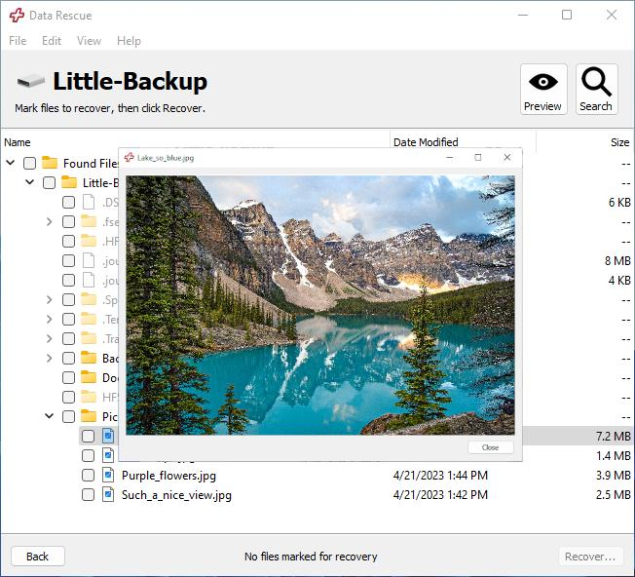Click the Preview eye icon button

click(x=542, y=89)
